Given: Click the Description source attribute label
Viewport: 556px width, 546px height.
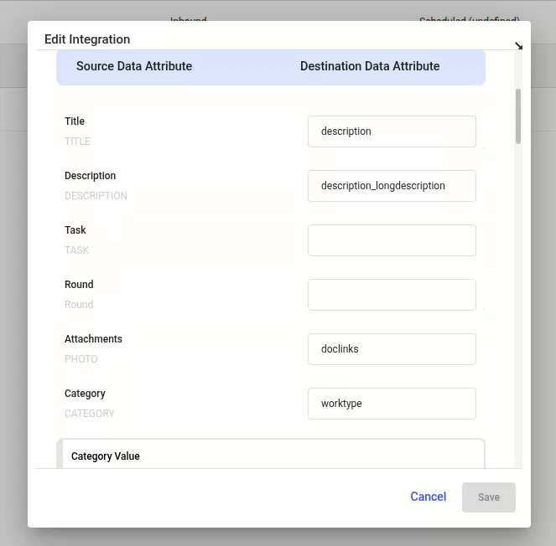Looking at the screenshot, I should pos(90,176).
